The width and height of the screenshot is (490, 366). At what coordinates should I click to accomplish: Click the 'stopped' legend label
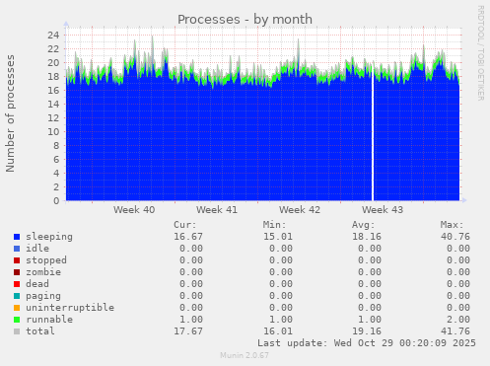pos(46,260)
